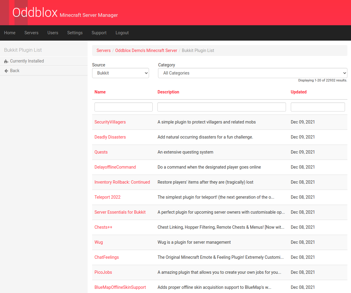Open Oddblox Demo's Minecraft Server breadcrumb
351x293 pixels.
coord(146,50)
